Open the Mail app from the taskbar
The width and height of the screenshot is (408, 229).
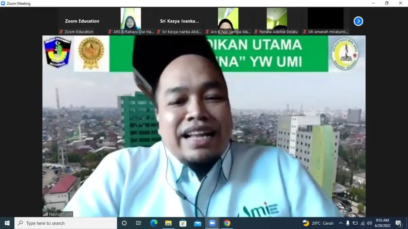click(197, 223)
